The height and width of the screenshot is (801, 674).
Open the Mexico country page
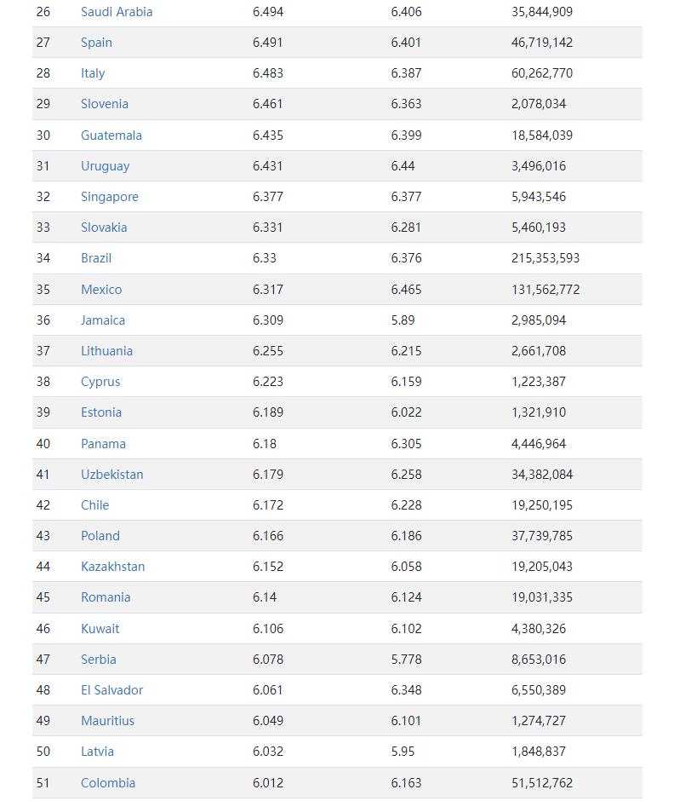101,290
